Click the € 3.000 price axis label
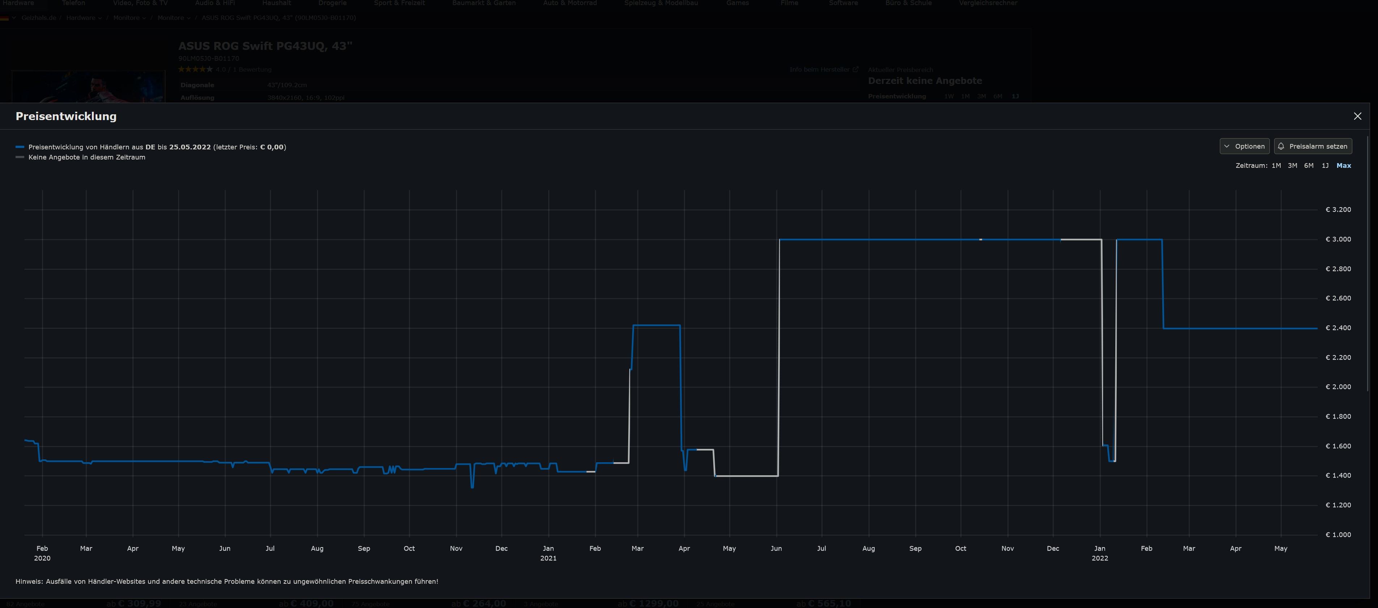1378x608 pixels. tap(1338, 239)
